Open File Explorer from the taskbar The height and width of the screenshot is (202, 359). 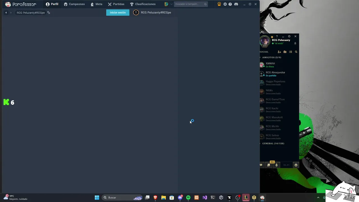coord(164,198)
